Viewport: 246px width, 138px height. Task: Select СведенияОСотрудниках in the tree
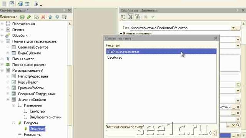tap(37, 94)
